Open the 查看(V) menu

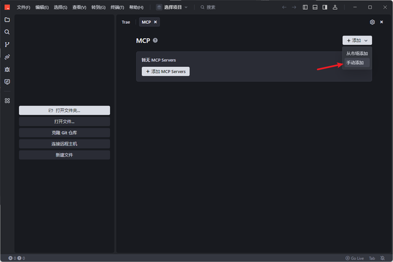click(79, 7)
